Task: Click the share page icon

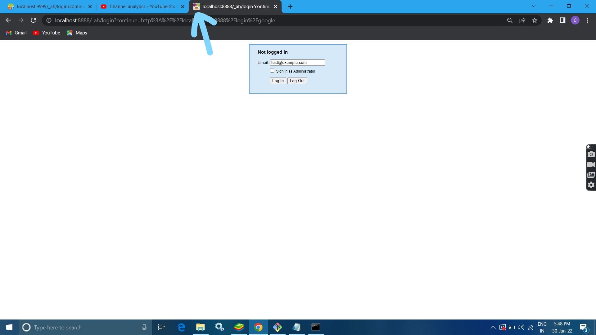Action: click(522, 20)
